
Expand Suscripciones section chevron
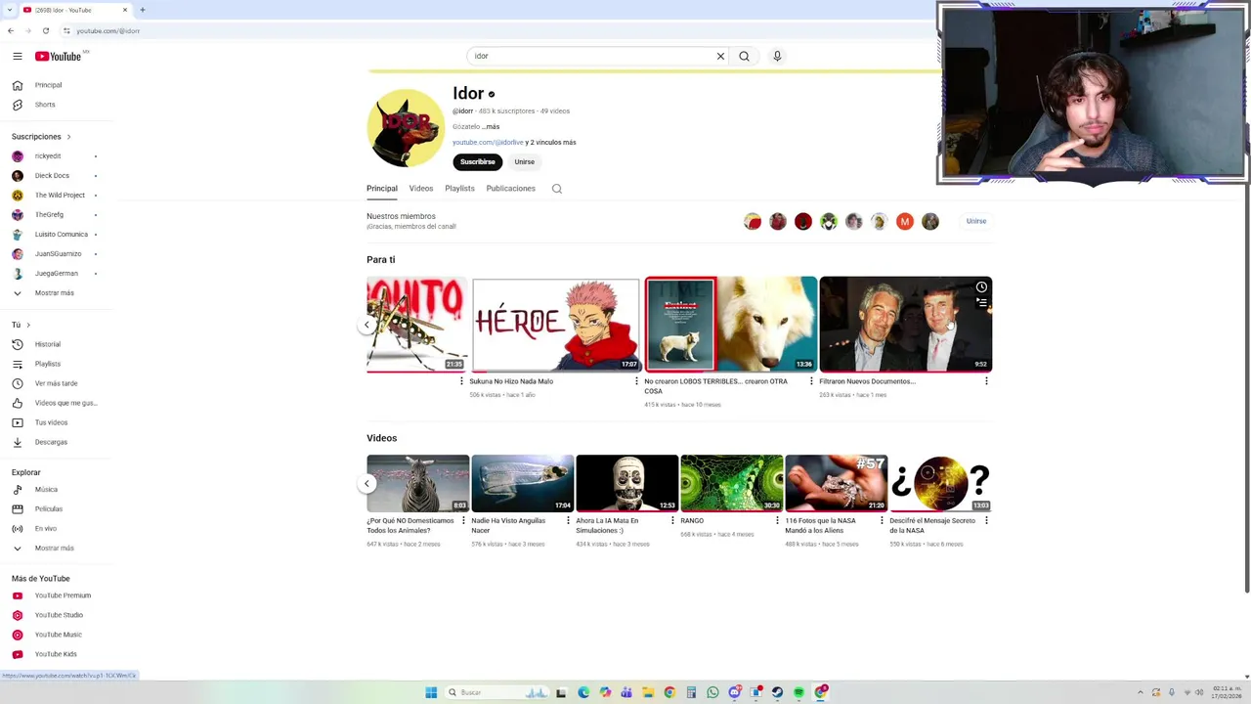pyautogui.click(x=68, y=137)
